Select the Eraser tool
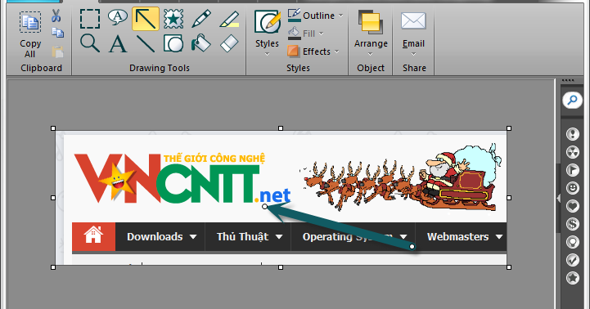This screenshot has width=590, height=309. point(229,43)
